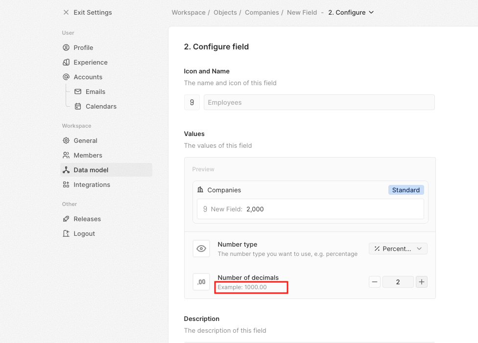This screenshot has height=343, width=478.
Task: Click the Members people icon
Action: point(66,155)
